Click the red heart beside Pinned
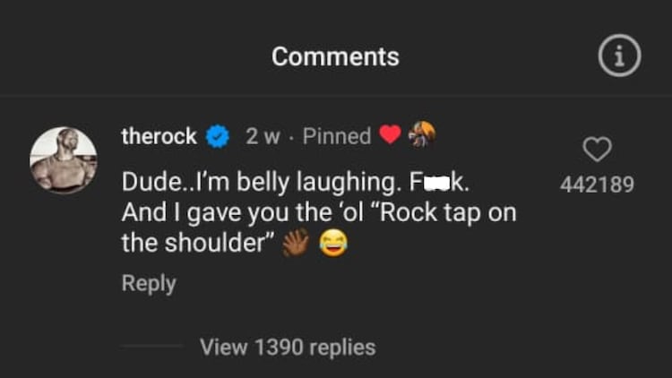 390,136
